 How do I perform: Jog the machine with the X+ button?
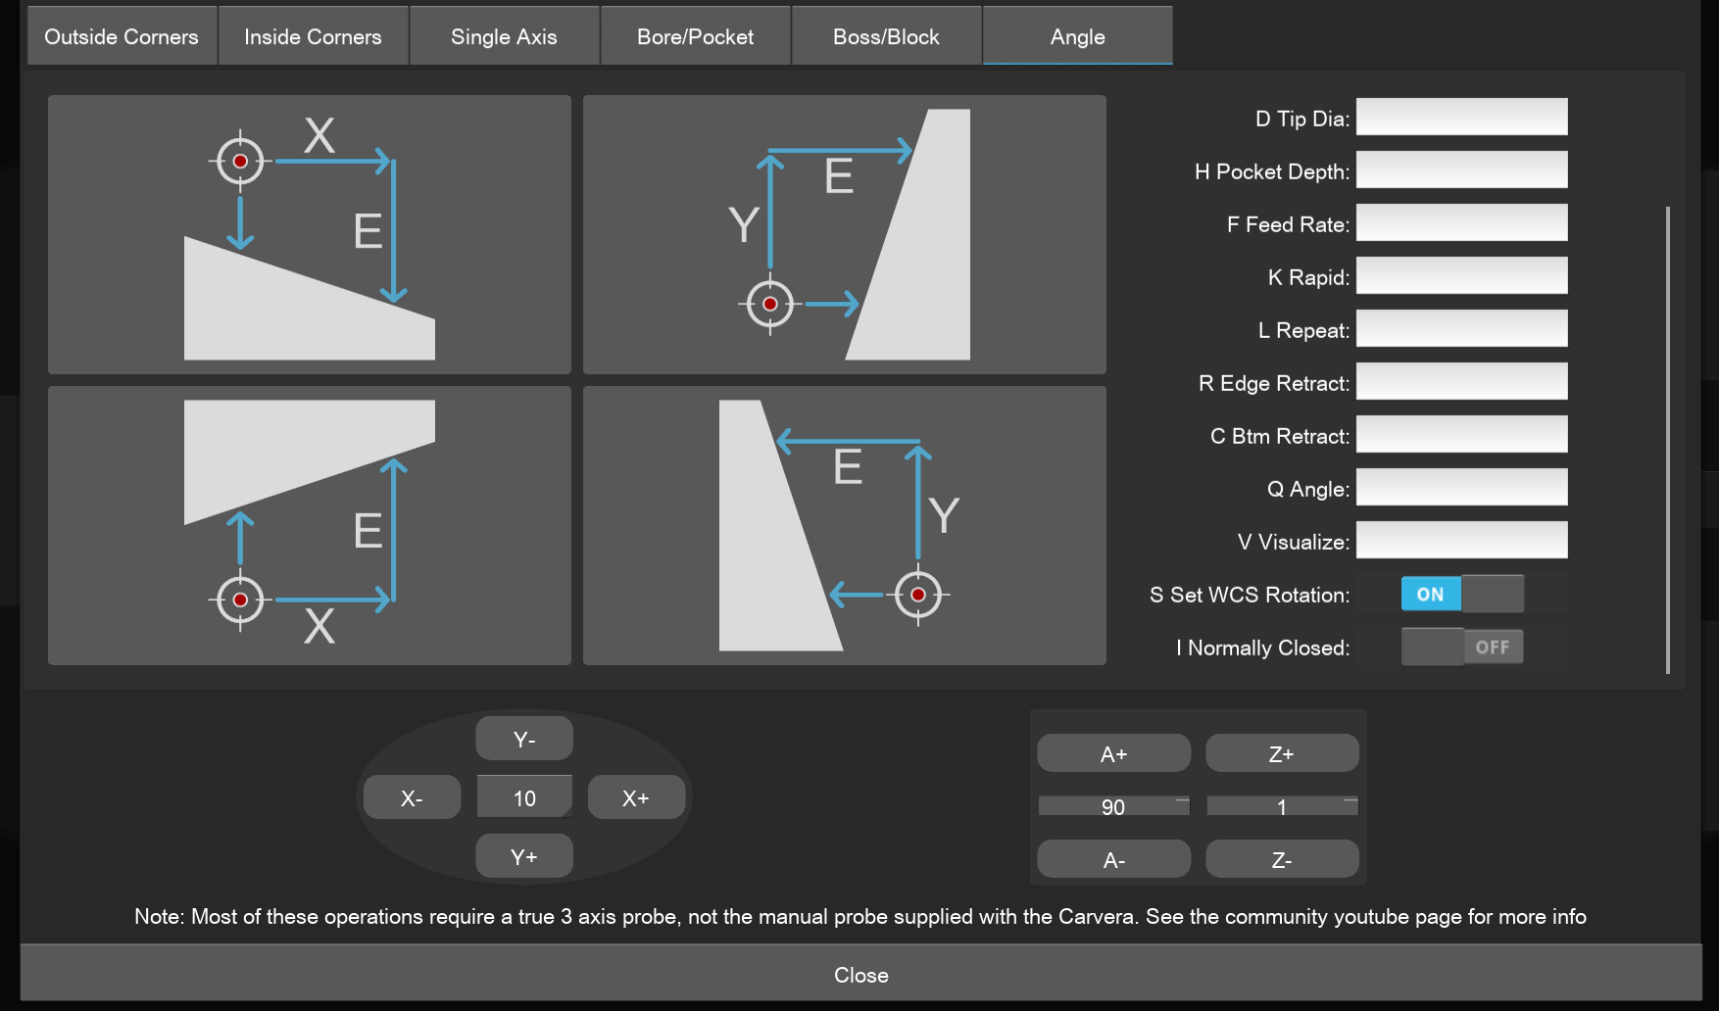click(636, 797)
